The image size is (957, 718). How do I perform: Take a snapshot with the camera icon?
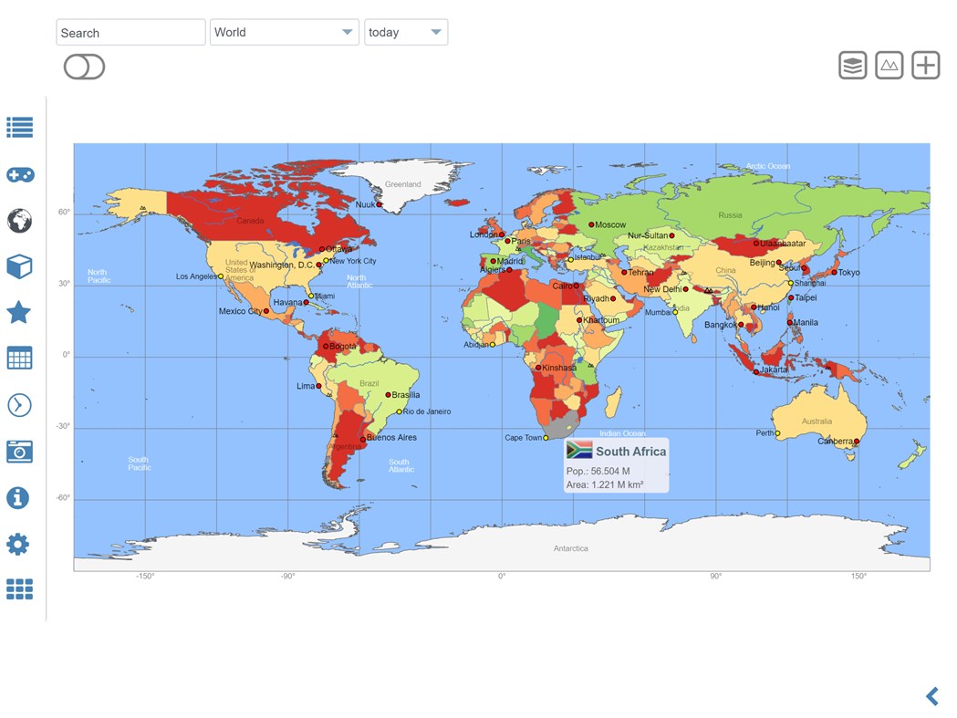20,451
